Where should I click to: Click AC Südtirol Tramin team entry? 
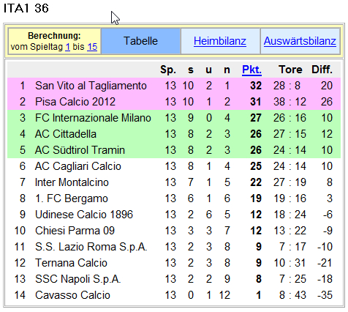[x=80, y=150]
